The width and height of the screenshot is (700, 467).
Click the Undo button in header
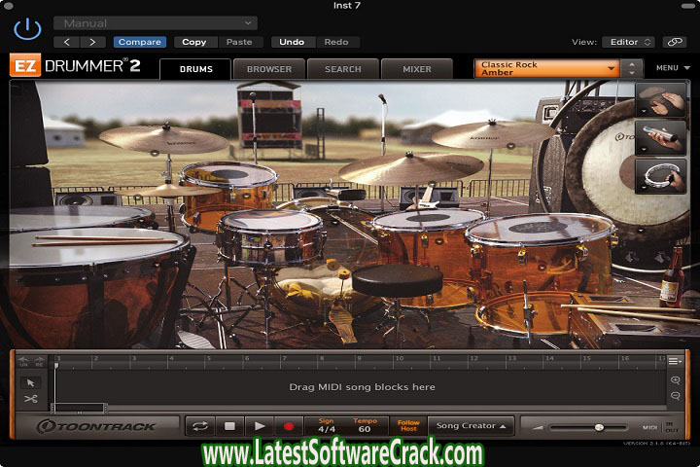[x=292, y=42]
